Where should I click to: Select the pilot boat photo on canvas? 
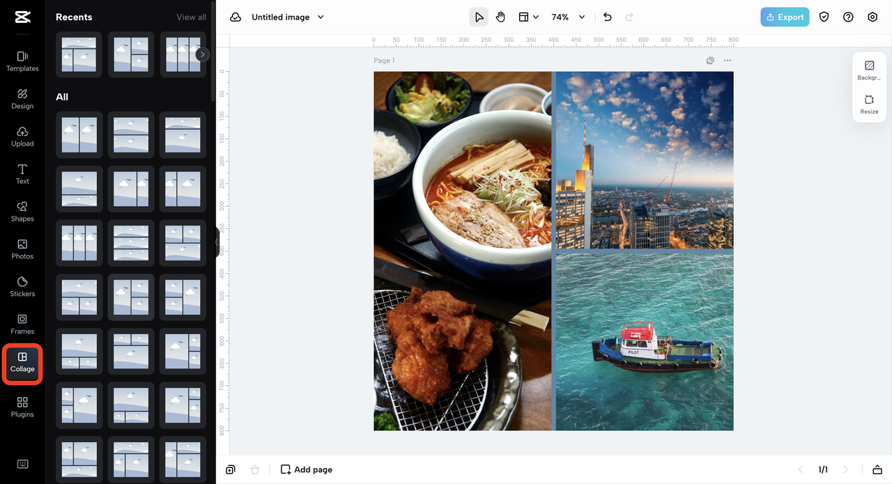[x=644, y=341]
